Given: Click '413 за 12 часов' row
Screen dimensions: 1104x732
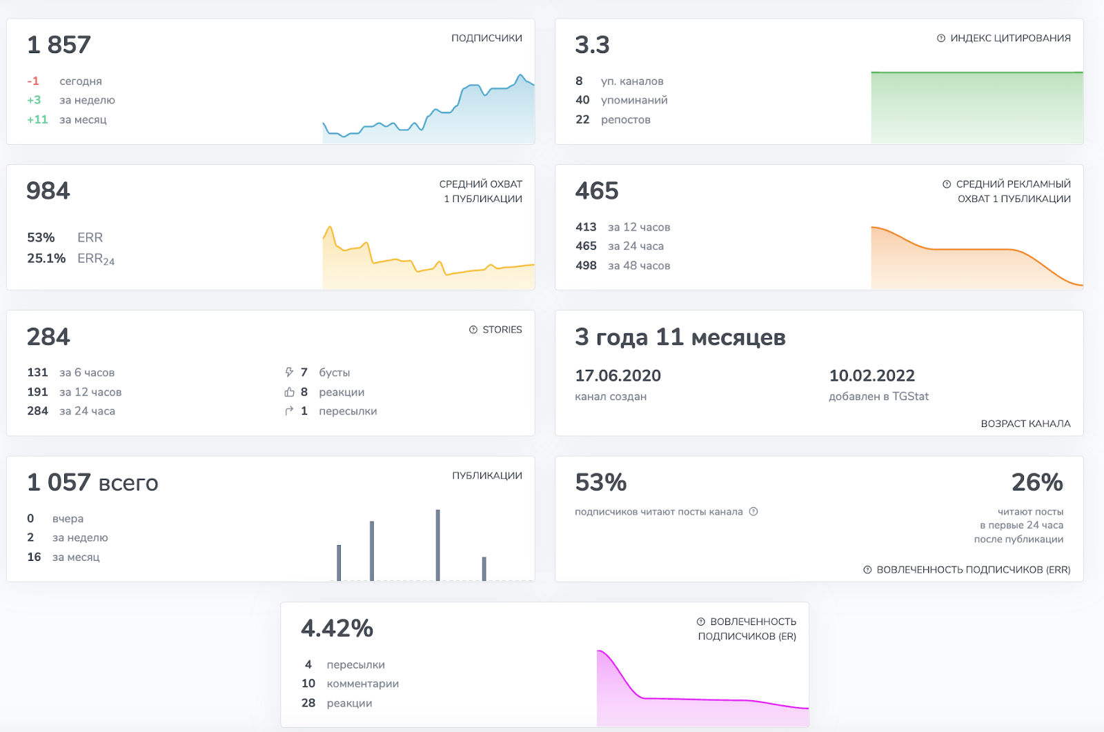Looking at the screenshot, I should (x=622, y=227).
